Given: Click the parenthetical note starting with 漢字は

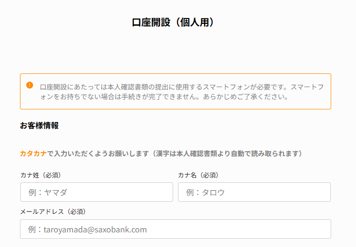Looking at the screenshot, I should (x=228, y=154).
